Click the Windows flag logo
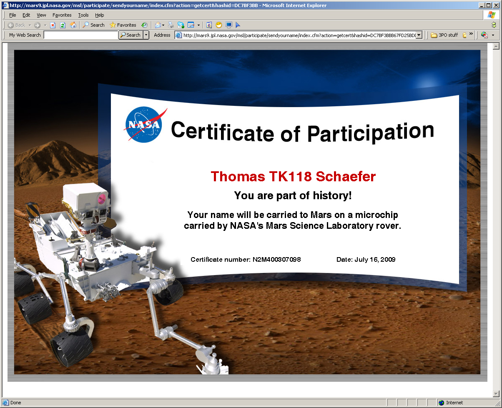This screenshot has width=502, height=408. coord(491,15)
